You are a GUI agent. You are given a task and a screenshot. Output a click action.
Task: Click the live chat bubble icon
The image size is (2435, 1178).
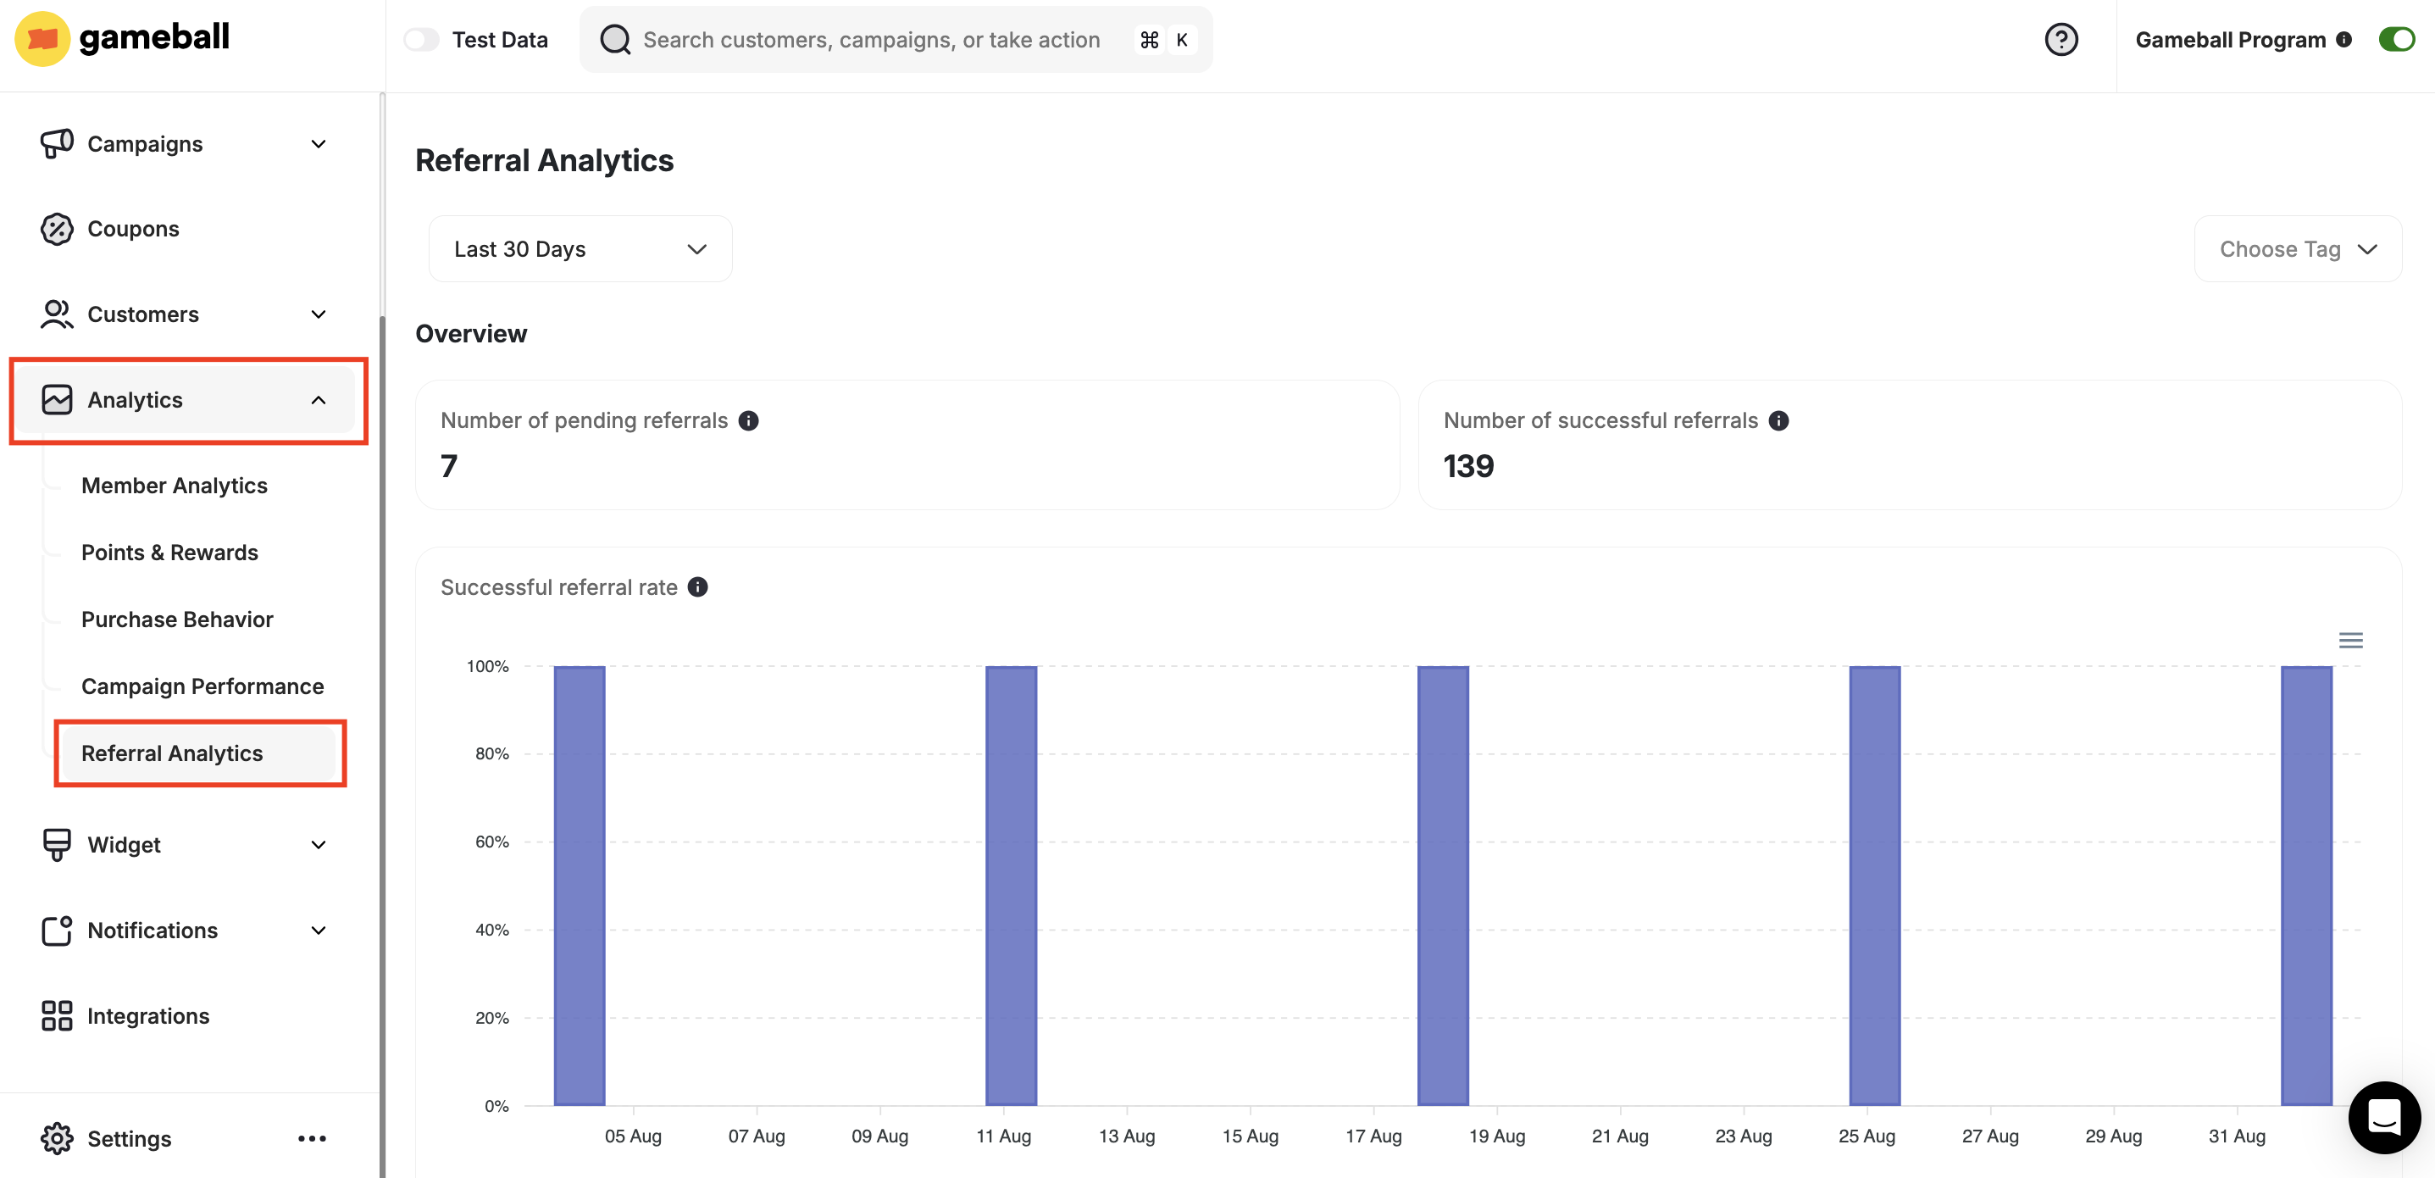2384,1119
